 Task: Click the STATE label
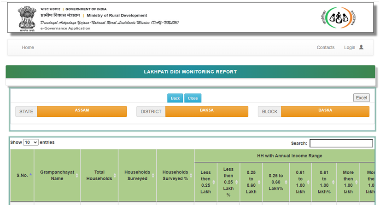[26, 111]
